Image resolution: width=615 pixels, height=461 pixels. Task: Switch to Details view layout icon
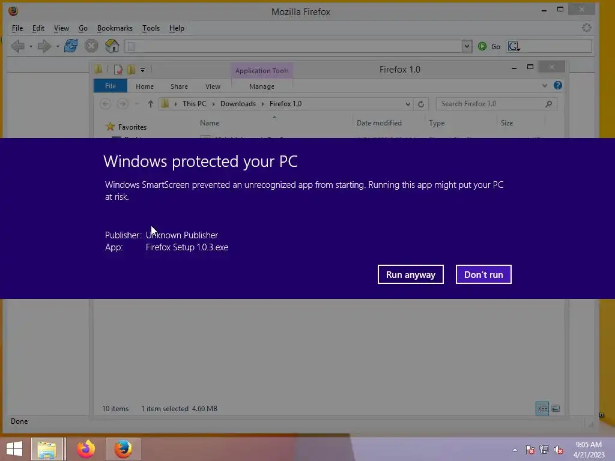(x=542, y=408)
